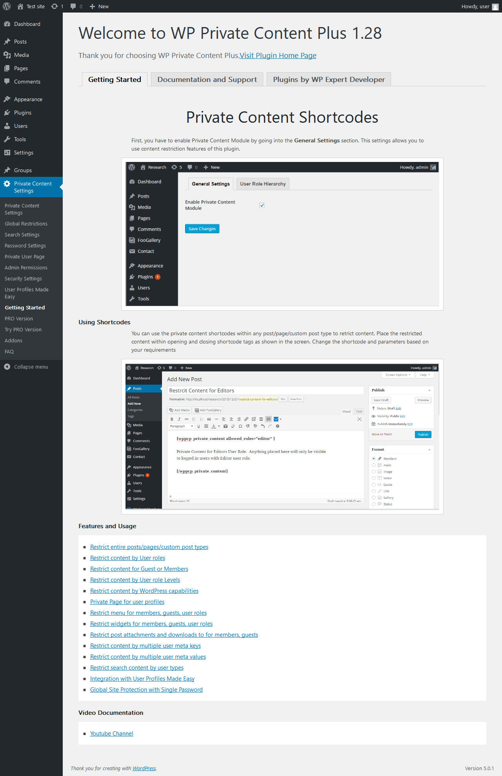Click the user avatar in admin bar
The height and width of the screenshot is (776, 502).
pos(495,7)
